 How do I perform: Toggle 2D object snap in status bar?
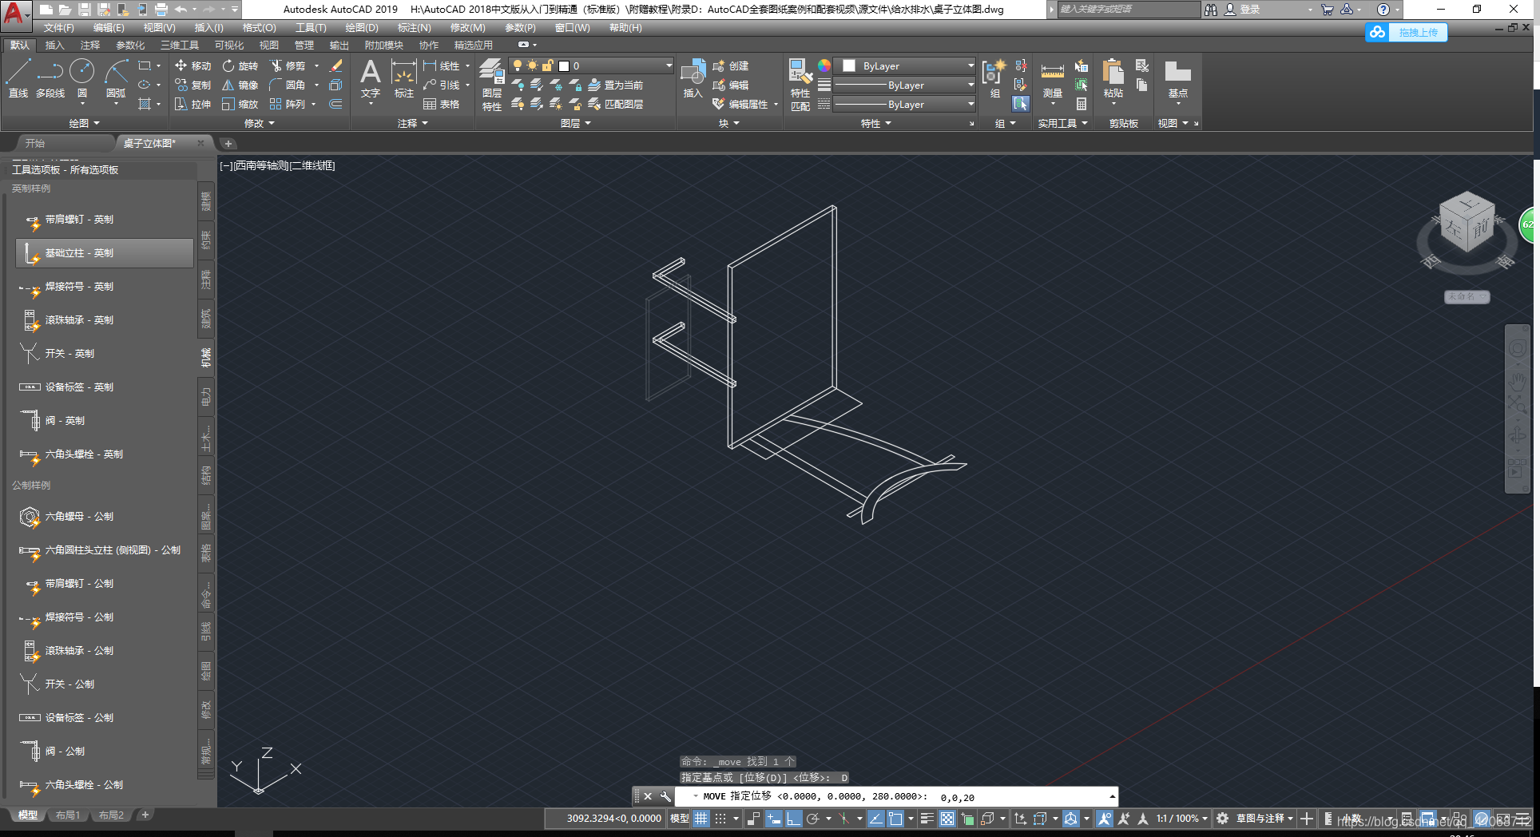(x=895, y=819)
